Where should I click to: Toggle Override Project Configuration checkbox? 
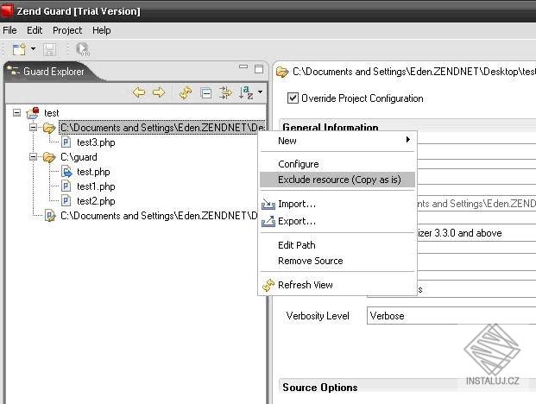pos(293,98)
